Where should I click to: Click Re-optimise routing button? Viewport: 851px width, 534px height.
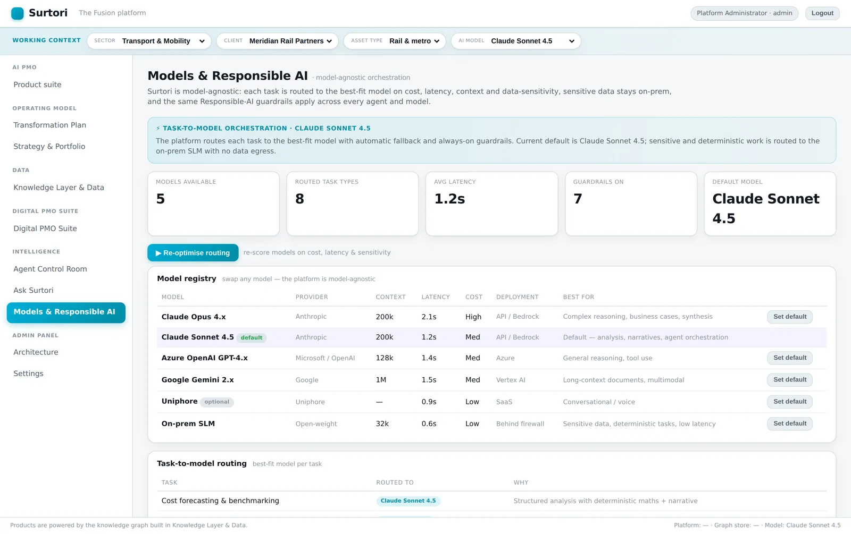pos(193,253)
